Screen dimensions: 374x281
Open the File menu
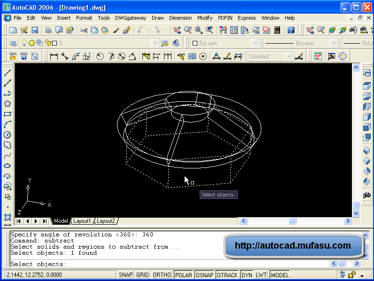17,18
